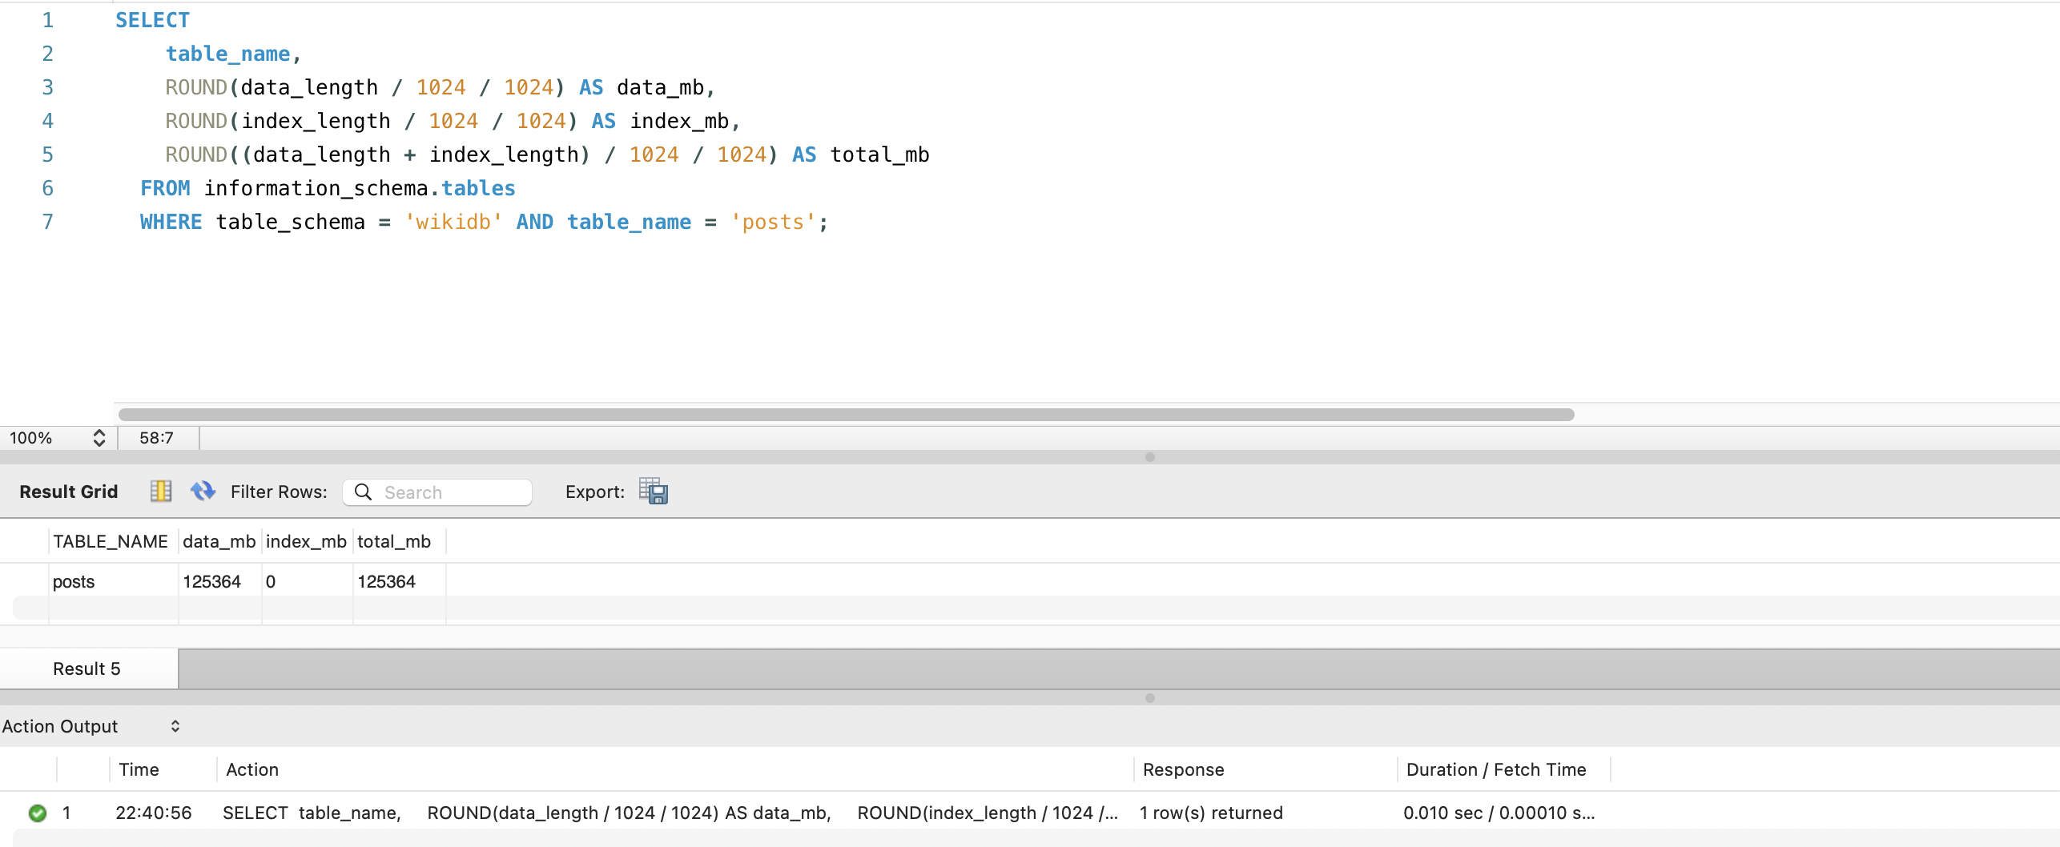The height and width of the screenshot is (847, 2060).
Task: Select the Result 5 tab
Action: tap(87, 668)
